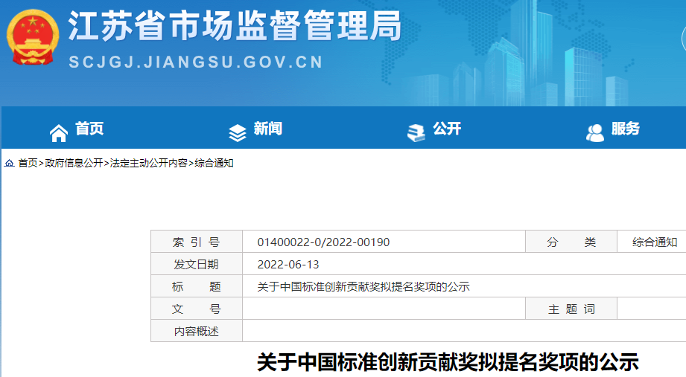Go to the 服务 navigation menu label

tap(626, 129)
